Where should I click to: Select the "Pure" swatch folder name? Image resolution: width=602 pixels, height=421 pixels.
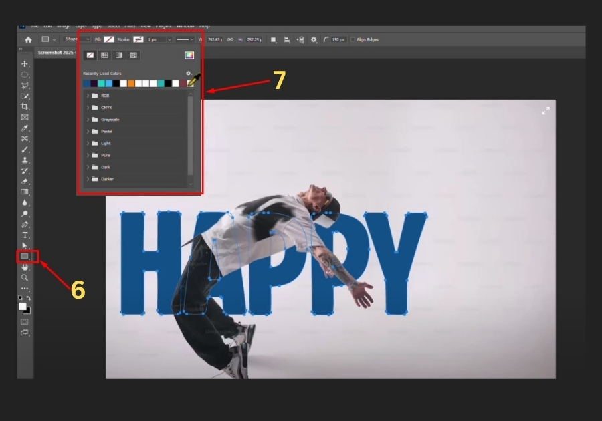[106, 155]
